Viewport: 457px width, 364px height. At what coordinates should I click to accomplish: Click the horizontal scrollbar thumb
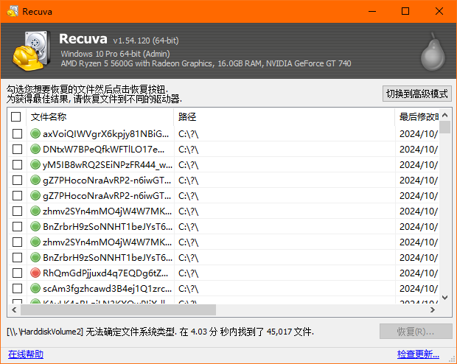pos(118,309)
